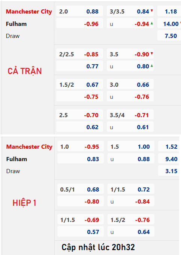
Task: Click the green up arrow beside -0.94
Action: pos(152,23)
